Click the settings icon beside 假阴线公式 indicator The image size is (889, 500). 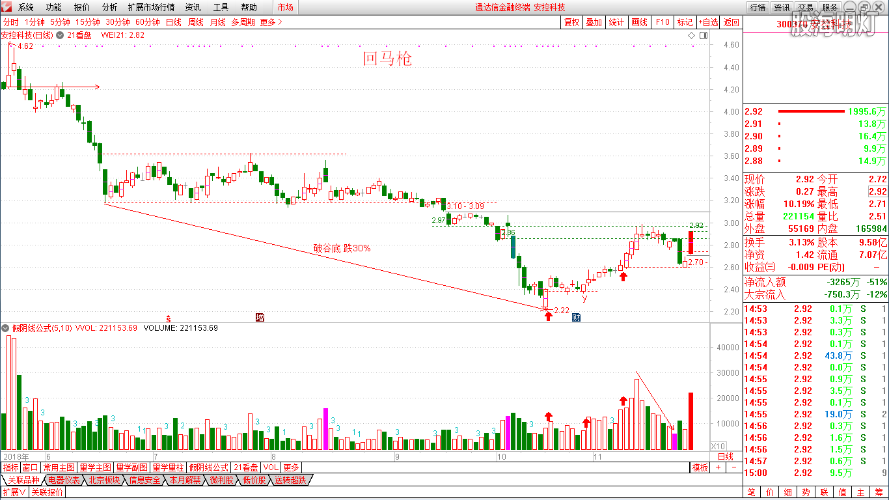coord(6,328)
